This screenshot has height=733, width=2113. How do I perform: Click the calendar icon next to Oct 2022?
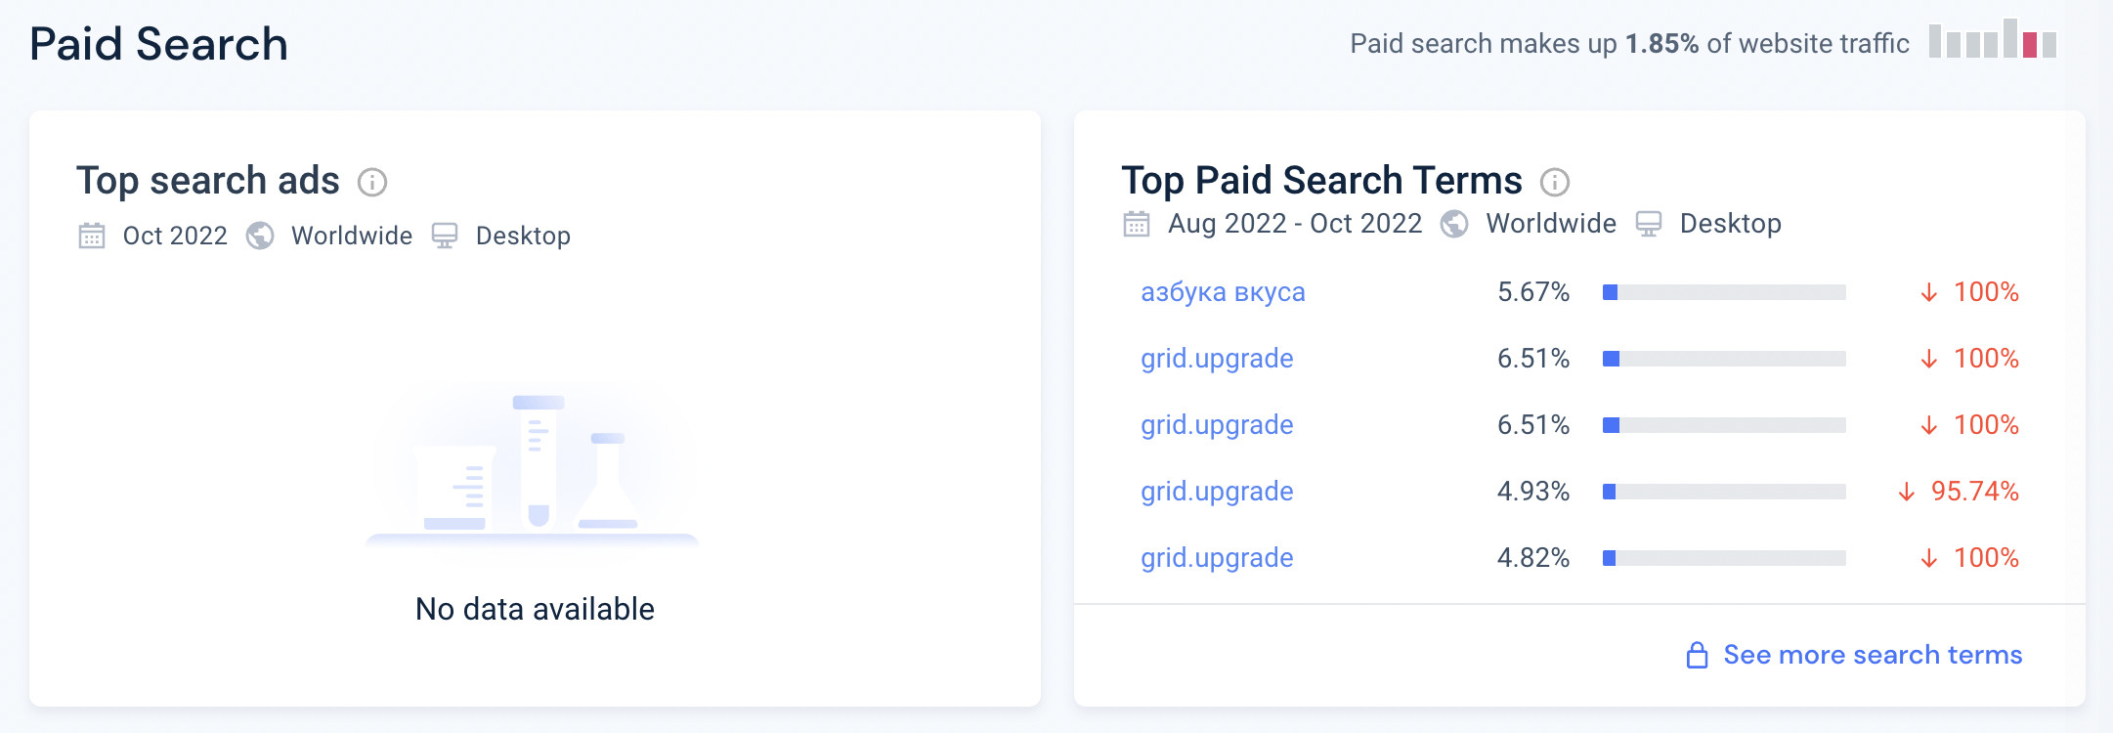[92, 236]
